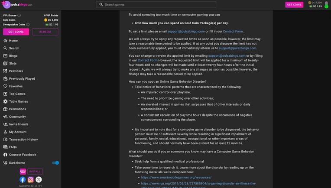Go to the Slots games page
The width and height of the screenshot is (331, 188).
pos(13,63)
